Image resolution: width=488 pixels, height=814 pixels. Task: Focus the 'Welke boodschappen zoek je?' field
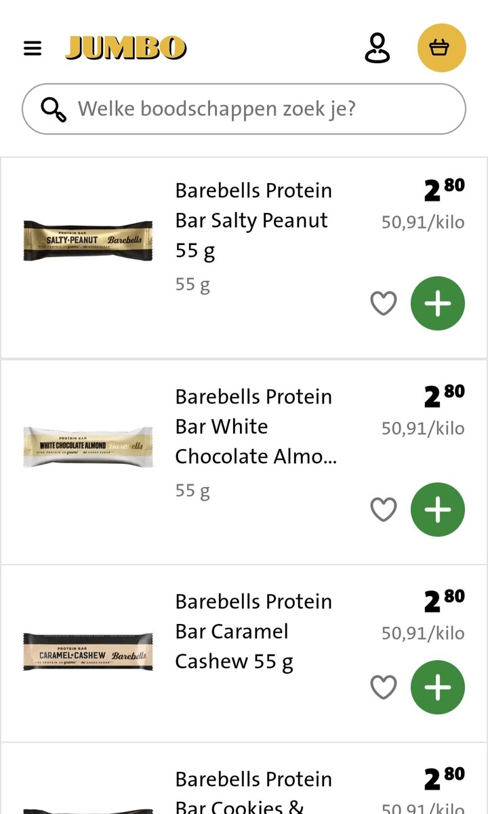click(x=258, y=109)
